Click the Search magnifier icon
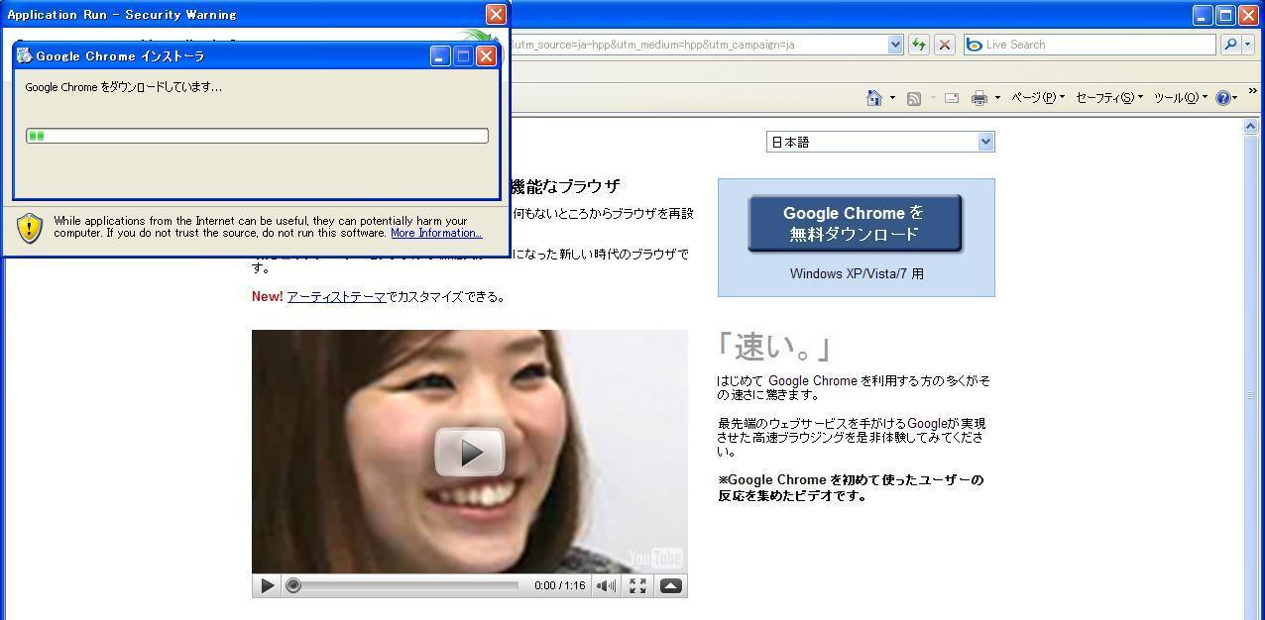 click(1230, 45)
